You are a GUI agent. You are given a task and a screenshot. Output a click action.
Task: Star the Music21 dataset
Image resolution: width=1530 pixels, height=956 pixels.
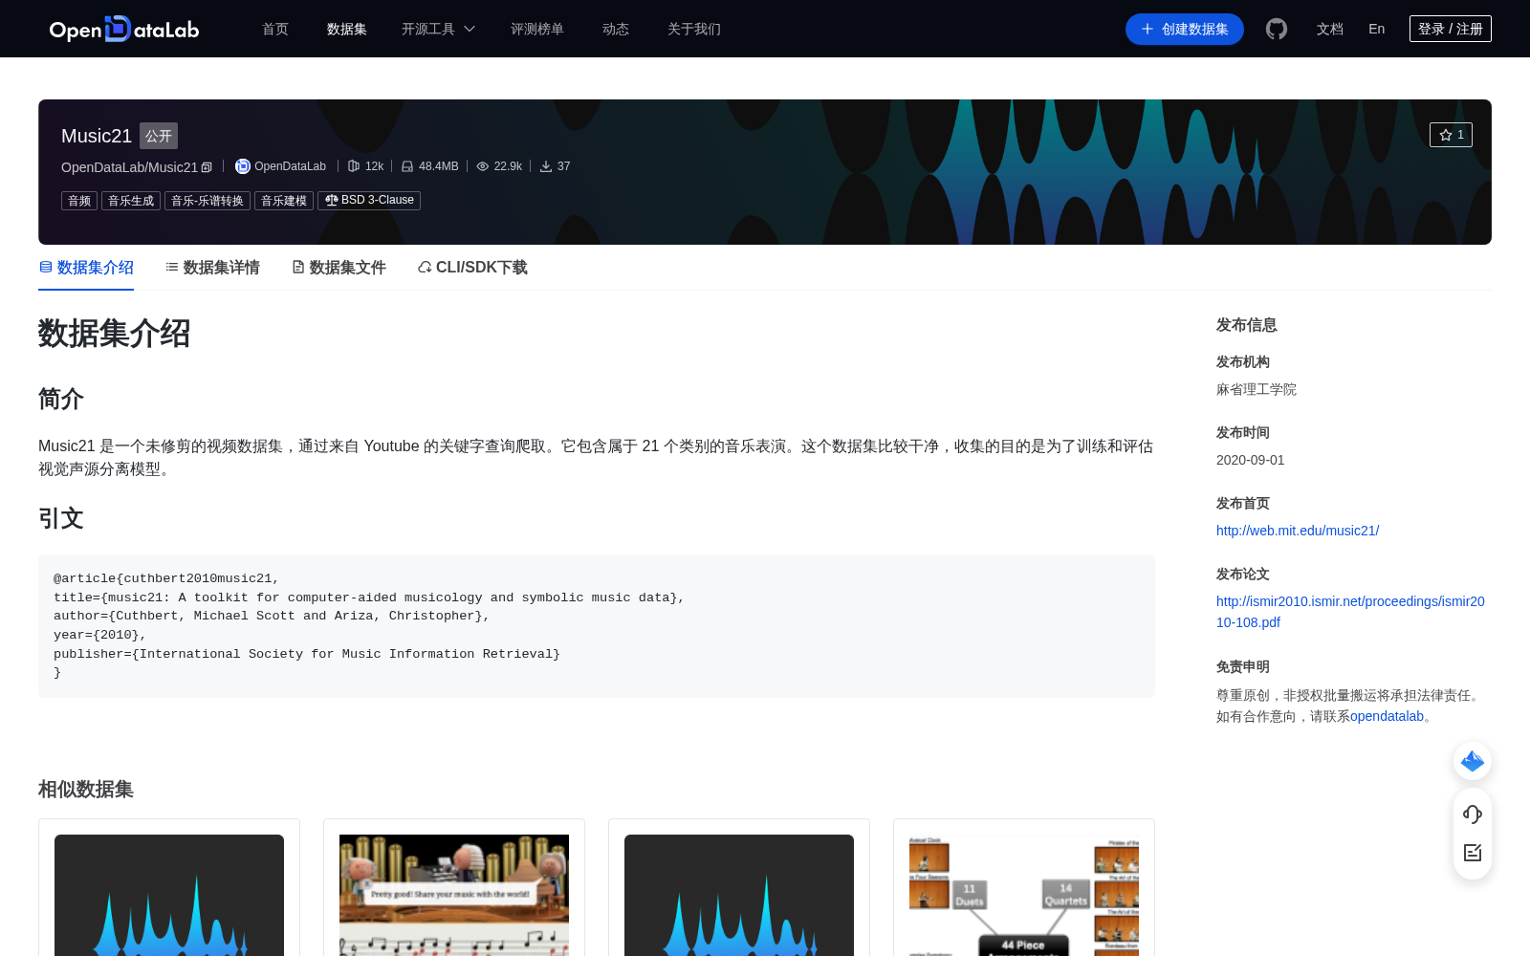tap(1451, 135)
